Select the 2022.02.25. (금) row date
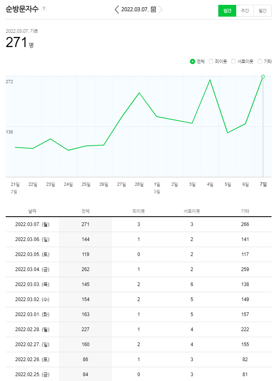 coord(32,375)
